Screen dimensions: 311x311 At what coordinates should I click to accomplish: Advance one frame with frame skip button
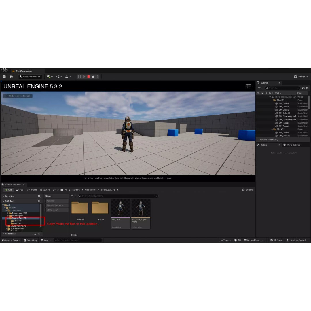pyautogui.click(x=84, y=77)
